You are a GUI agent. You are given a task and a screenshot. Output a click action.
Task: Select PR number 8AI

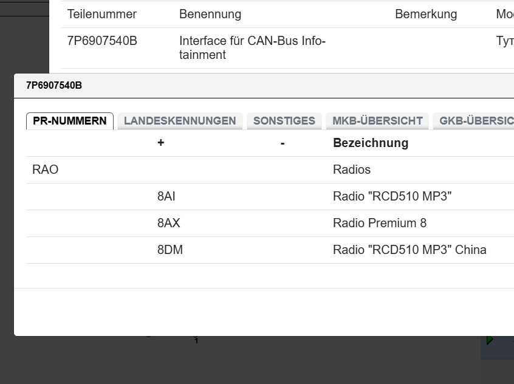coord(166,197)
